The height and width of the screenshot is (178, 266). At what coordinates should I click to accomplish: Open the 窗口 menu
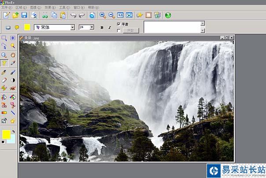tap(79, 7)
